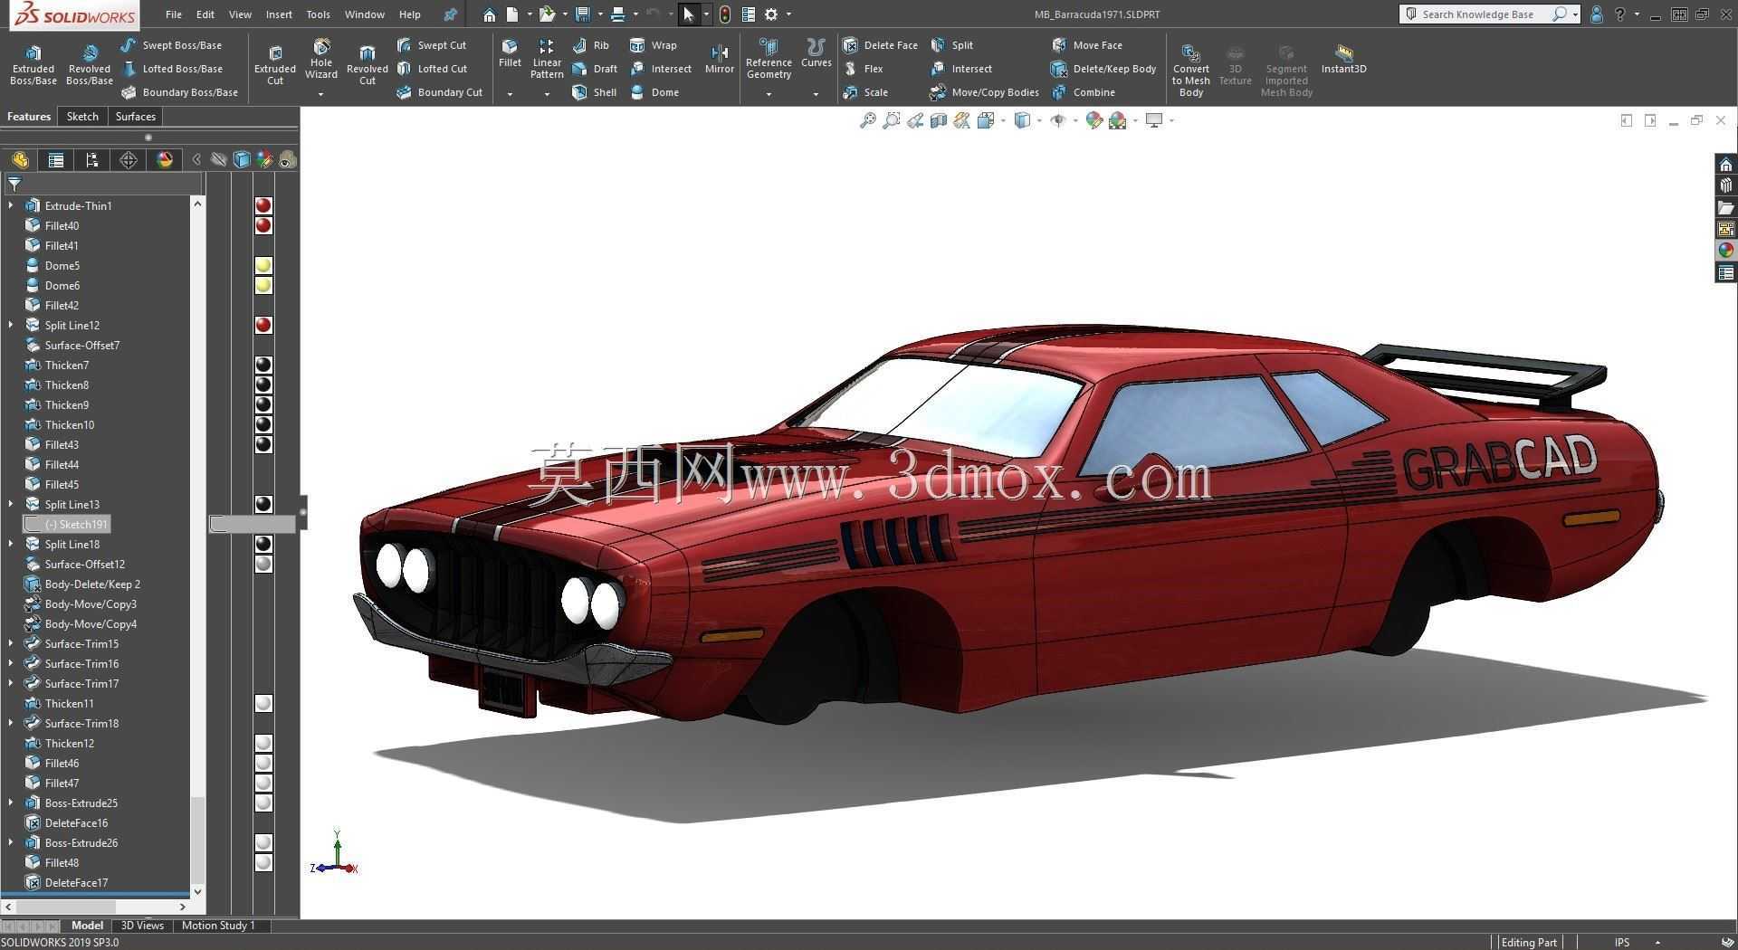Select the Draft tool
This screenshot has width=1738, height=950.
(595, 69)
